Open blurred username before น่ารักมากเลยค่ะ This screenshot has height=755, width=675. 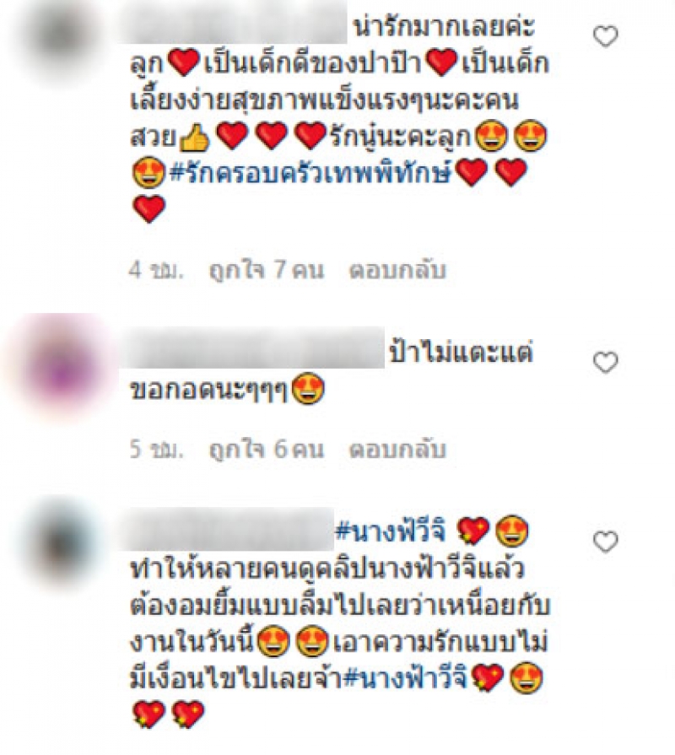233,26
